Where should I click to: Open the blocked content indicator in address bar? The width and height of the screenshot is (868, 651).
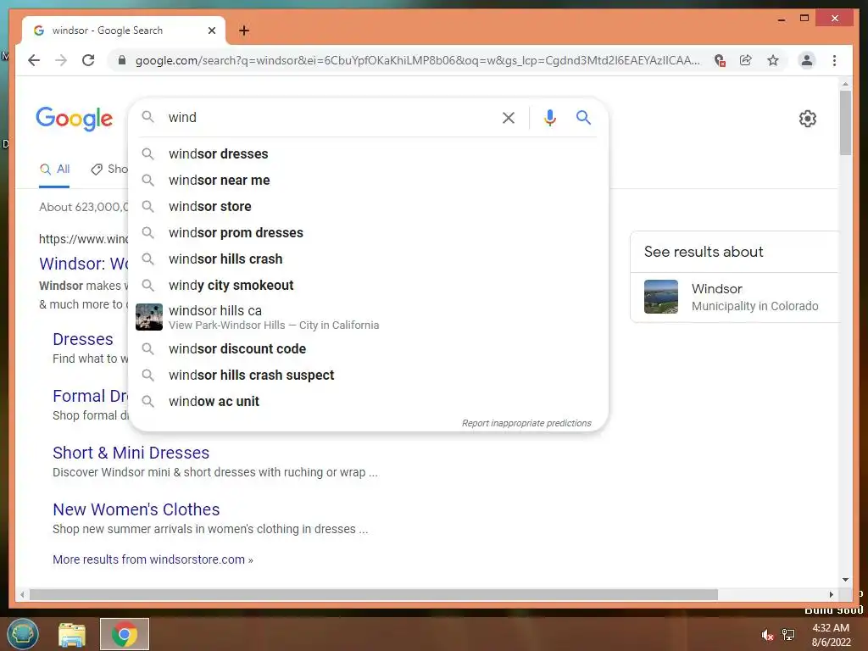point(720,60)
